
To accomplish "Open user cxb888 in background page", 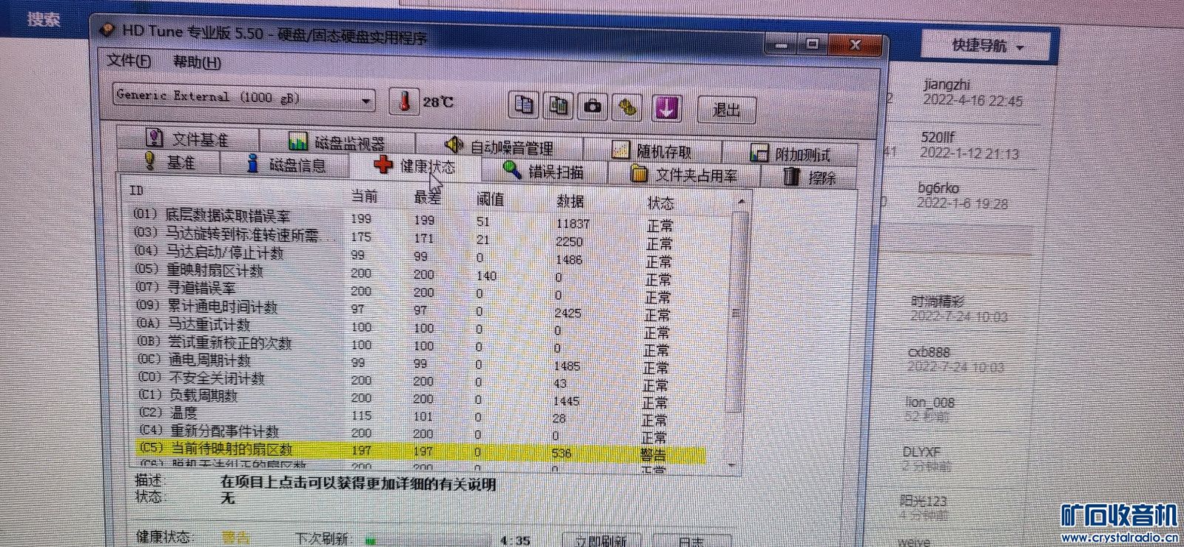I will pyautogui.click(x=929, y=352).
